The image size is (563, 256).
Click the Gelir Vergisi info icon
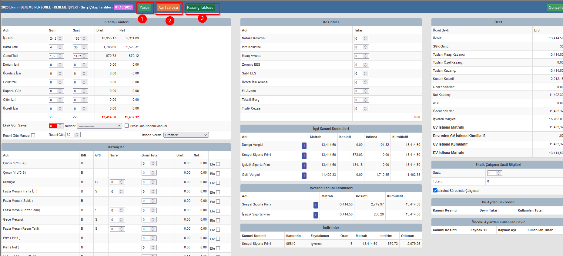[304, 176]
